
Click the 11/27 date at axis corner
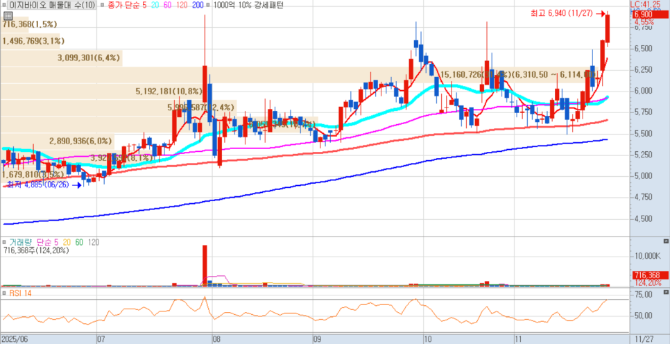point(644,339)
